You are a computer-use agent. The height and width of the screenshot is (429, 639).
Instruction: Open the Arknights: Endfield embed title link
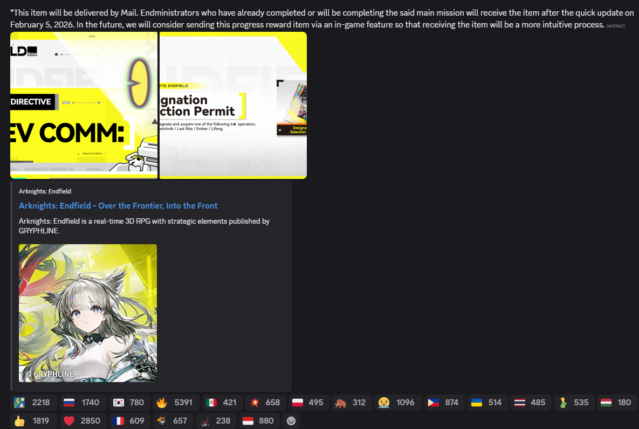pos(118,206)
